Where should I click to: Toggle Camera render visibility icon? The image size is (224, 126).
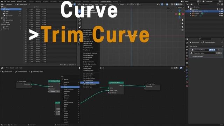point(222,13)
